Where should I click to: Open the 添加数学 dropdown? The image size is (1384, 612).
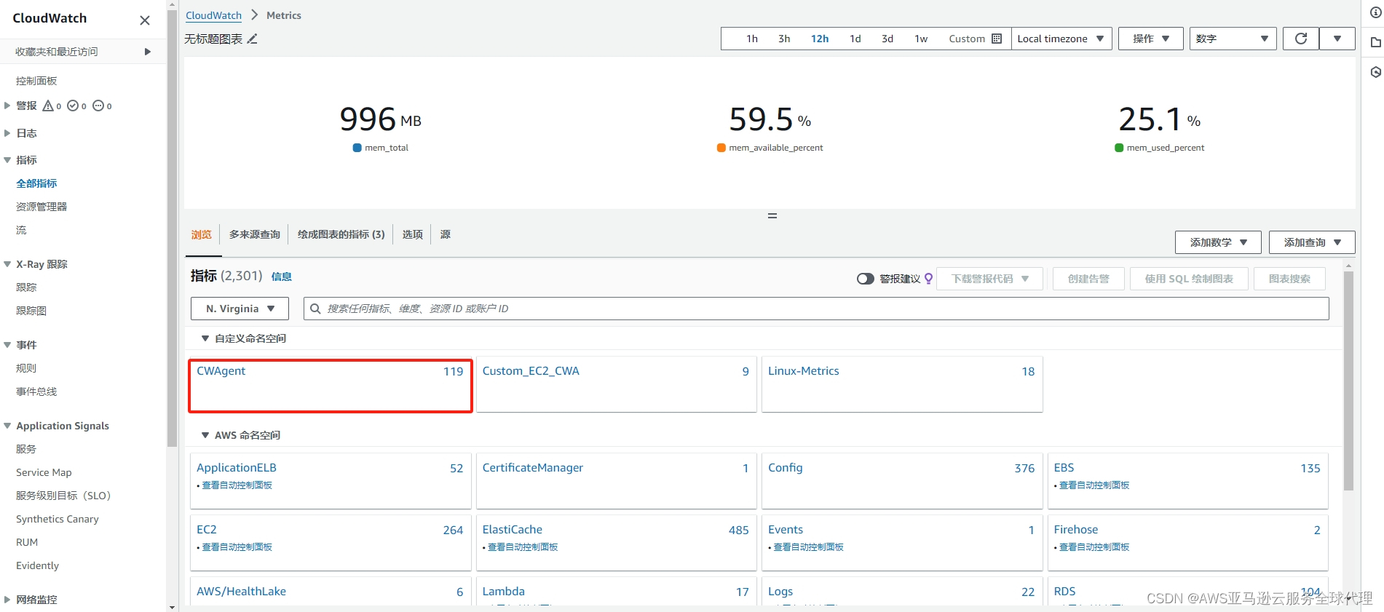coord(1218,242)
